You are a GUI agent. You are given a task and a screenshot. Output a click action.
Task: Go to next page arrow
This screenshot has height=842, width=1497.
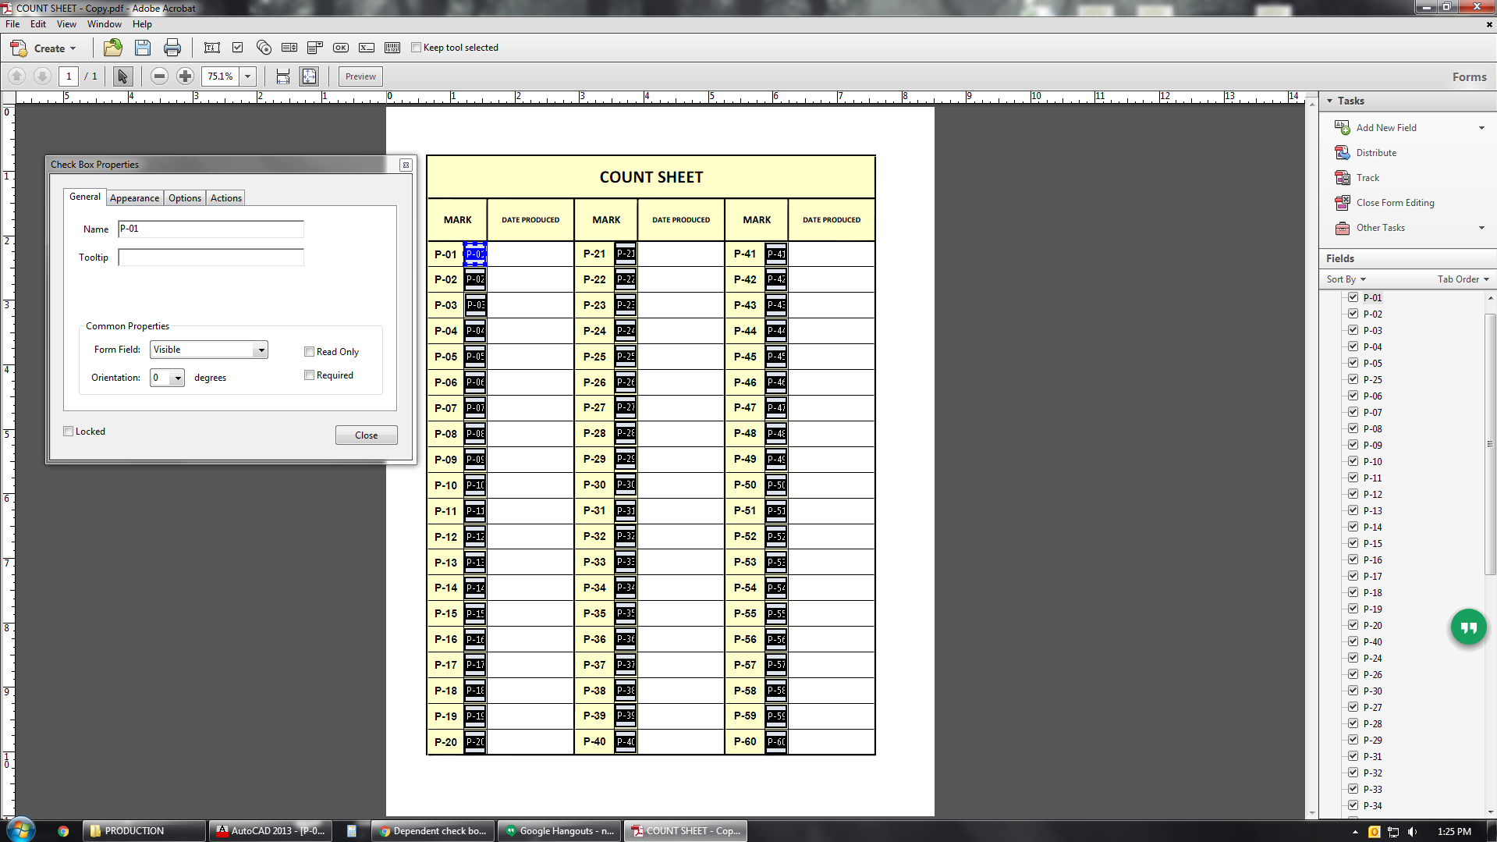point(43,76)
